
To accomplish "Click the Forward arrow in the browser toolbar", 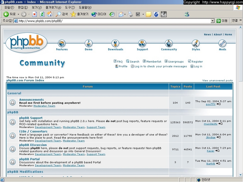I will click(24, 14).
